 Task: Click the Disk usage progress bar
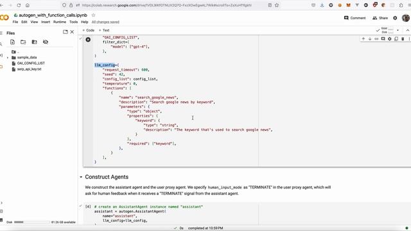(x=32, y=222)
